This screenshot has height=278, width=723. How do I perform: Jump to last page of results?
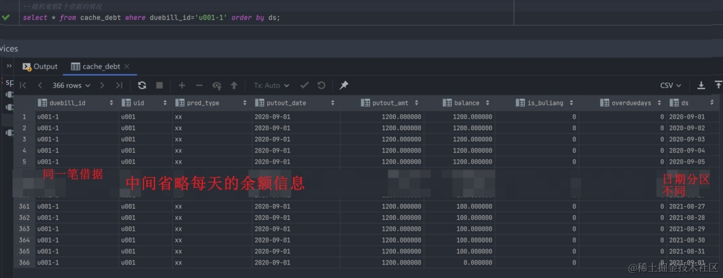[x=119, y=85]
